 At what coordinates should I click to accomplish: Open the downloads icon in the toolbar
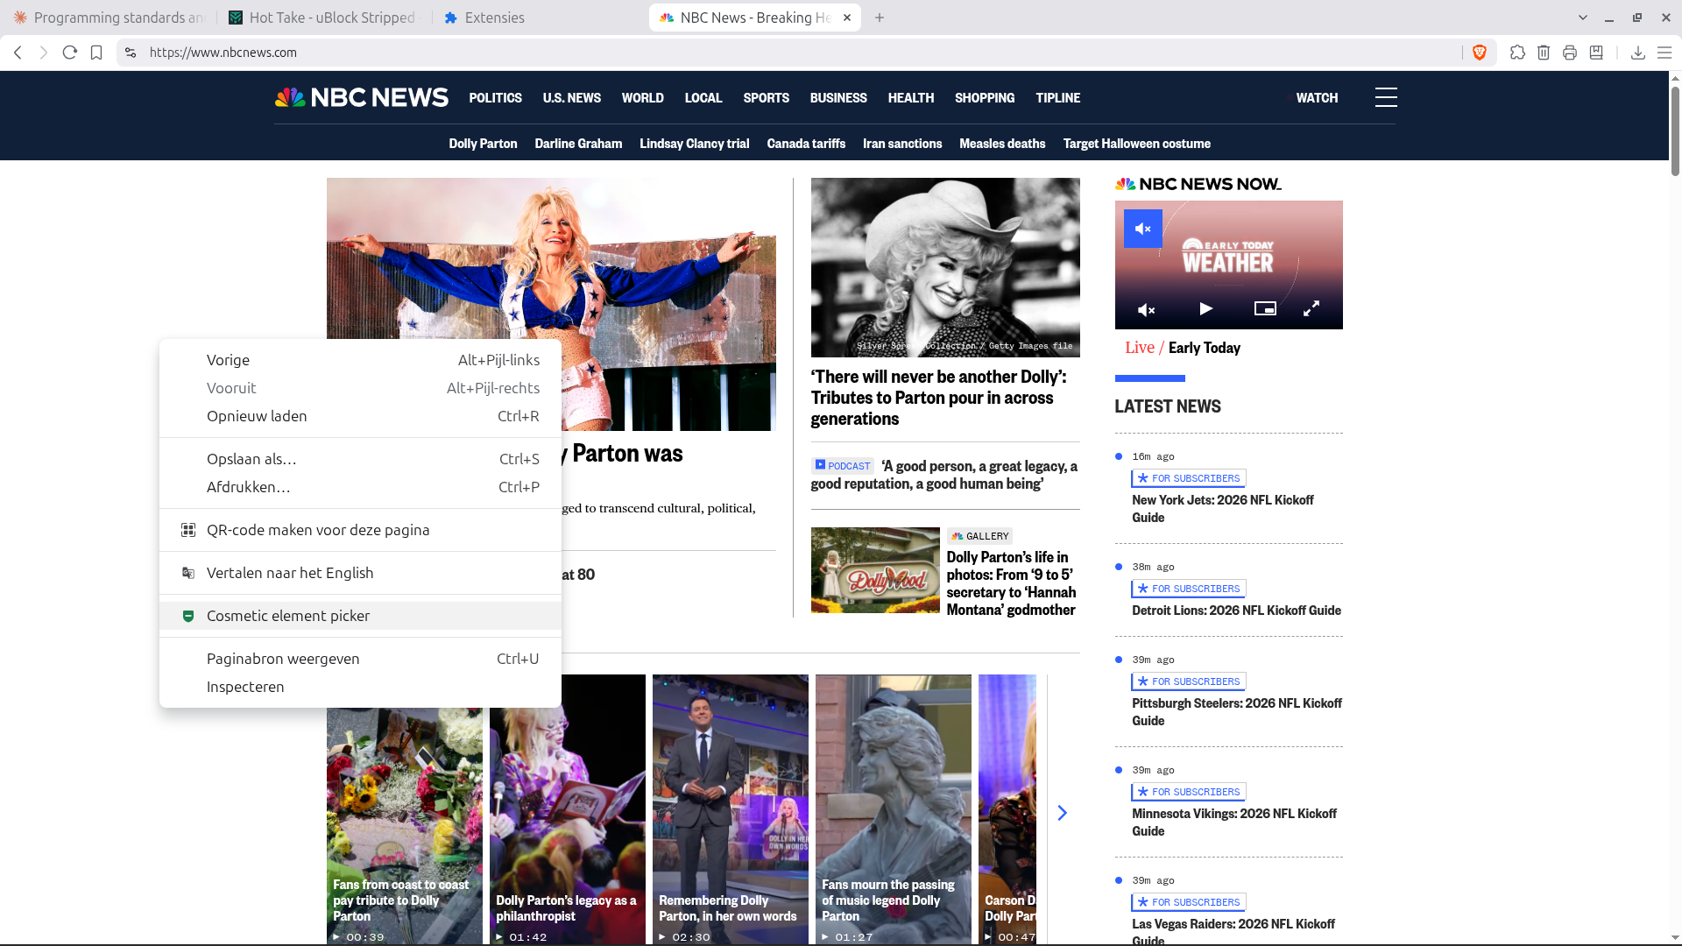tap(1638, 53)
